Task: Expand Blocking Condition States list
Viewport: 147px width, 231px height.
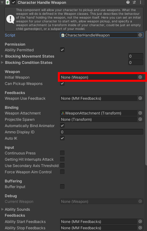Action: pyautogui.click(x=2, y=62)
